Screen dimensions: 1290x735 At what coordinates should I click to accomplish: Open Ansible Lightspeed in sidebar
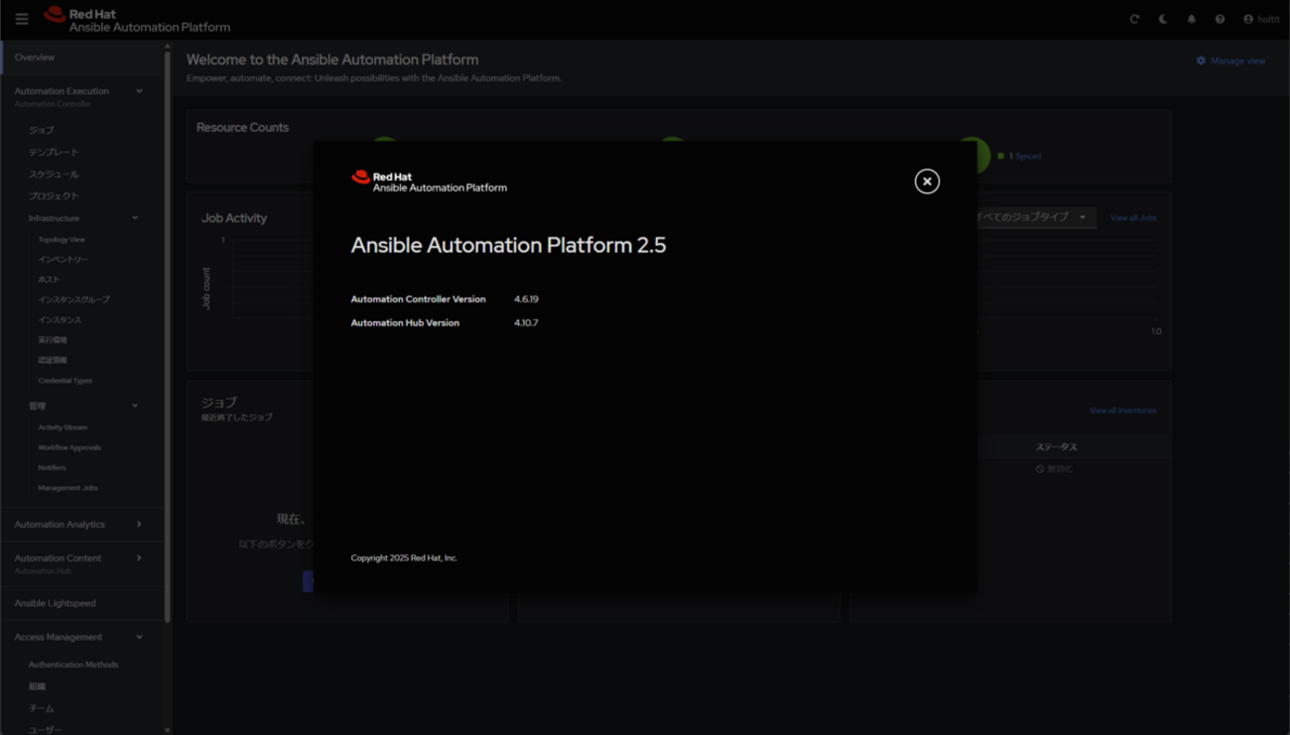[x=56, y=603]
